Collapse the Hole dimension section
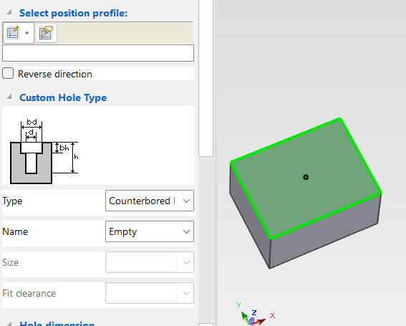Image resolution: width=406 pixels, height=326 pixels. point(9,324)
